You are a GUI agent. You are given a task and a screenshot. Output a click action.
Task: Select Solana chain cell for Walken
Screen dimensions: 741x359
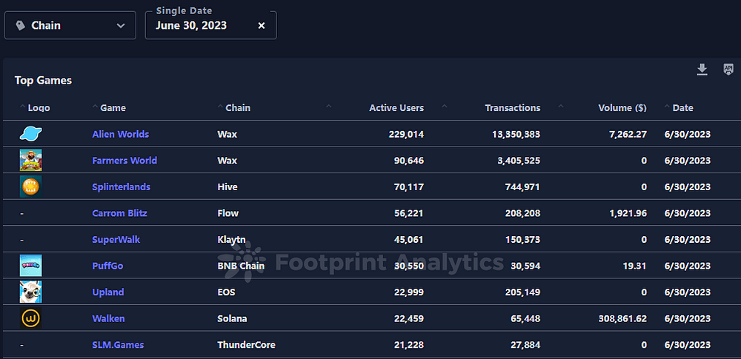[232, 318]
